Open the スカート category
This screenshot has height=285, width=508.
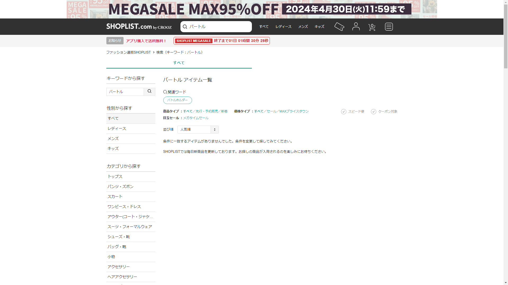[x=131, y=197]
